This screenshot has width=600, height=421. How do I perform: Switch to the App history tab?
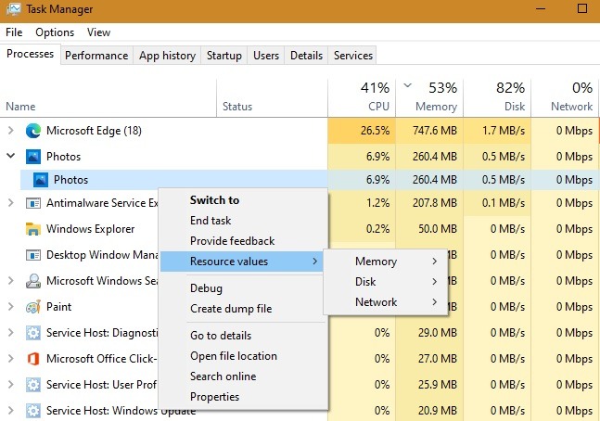pyautogui.click(x=167, y=56)
